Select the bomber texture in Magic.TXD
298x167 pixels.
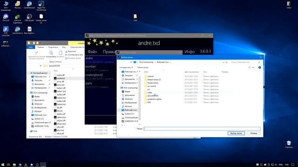point(101,68)
